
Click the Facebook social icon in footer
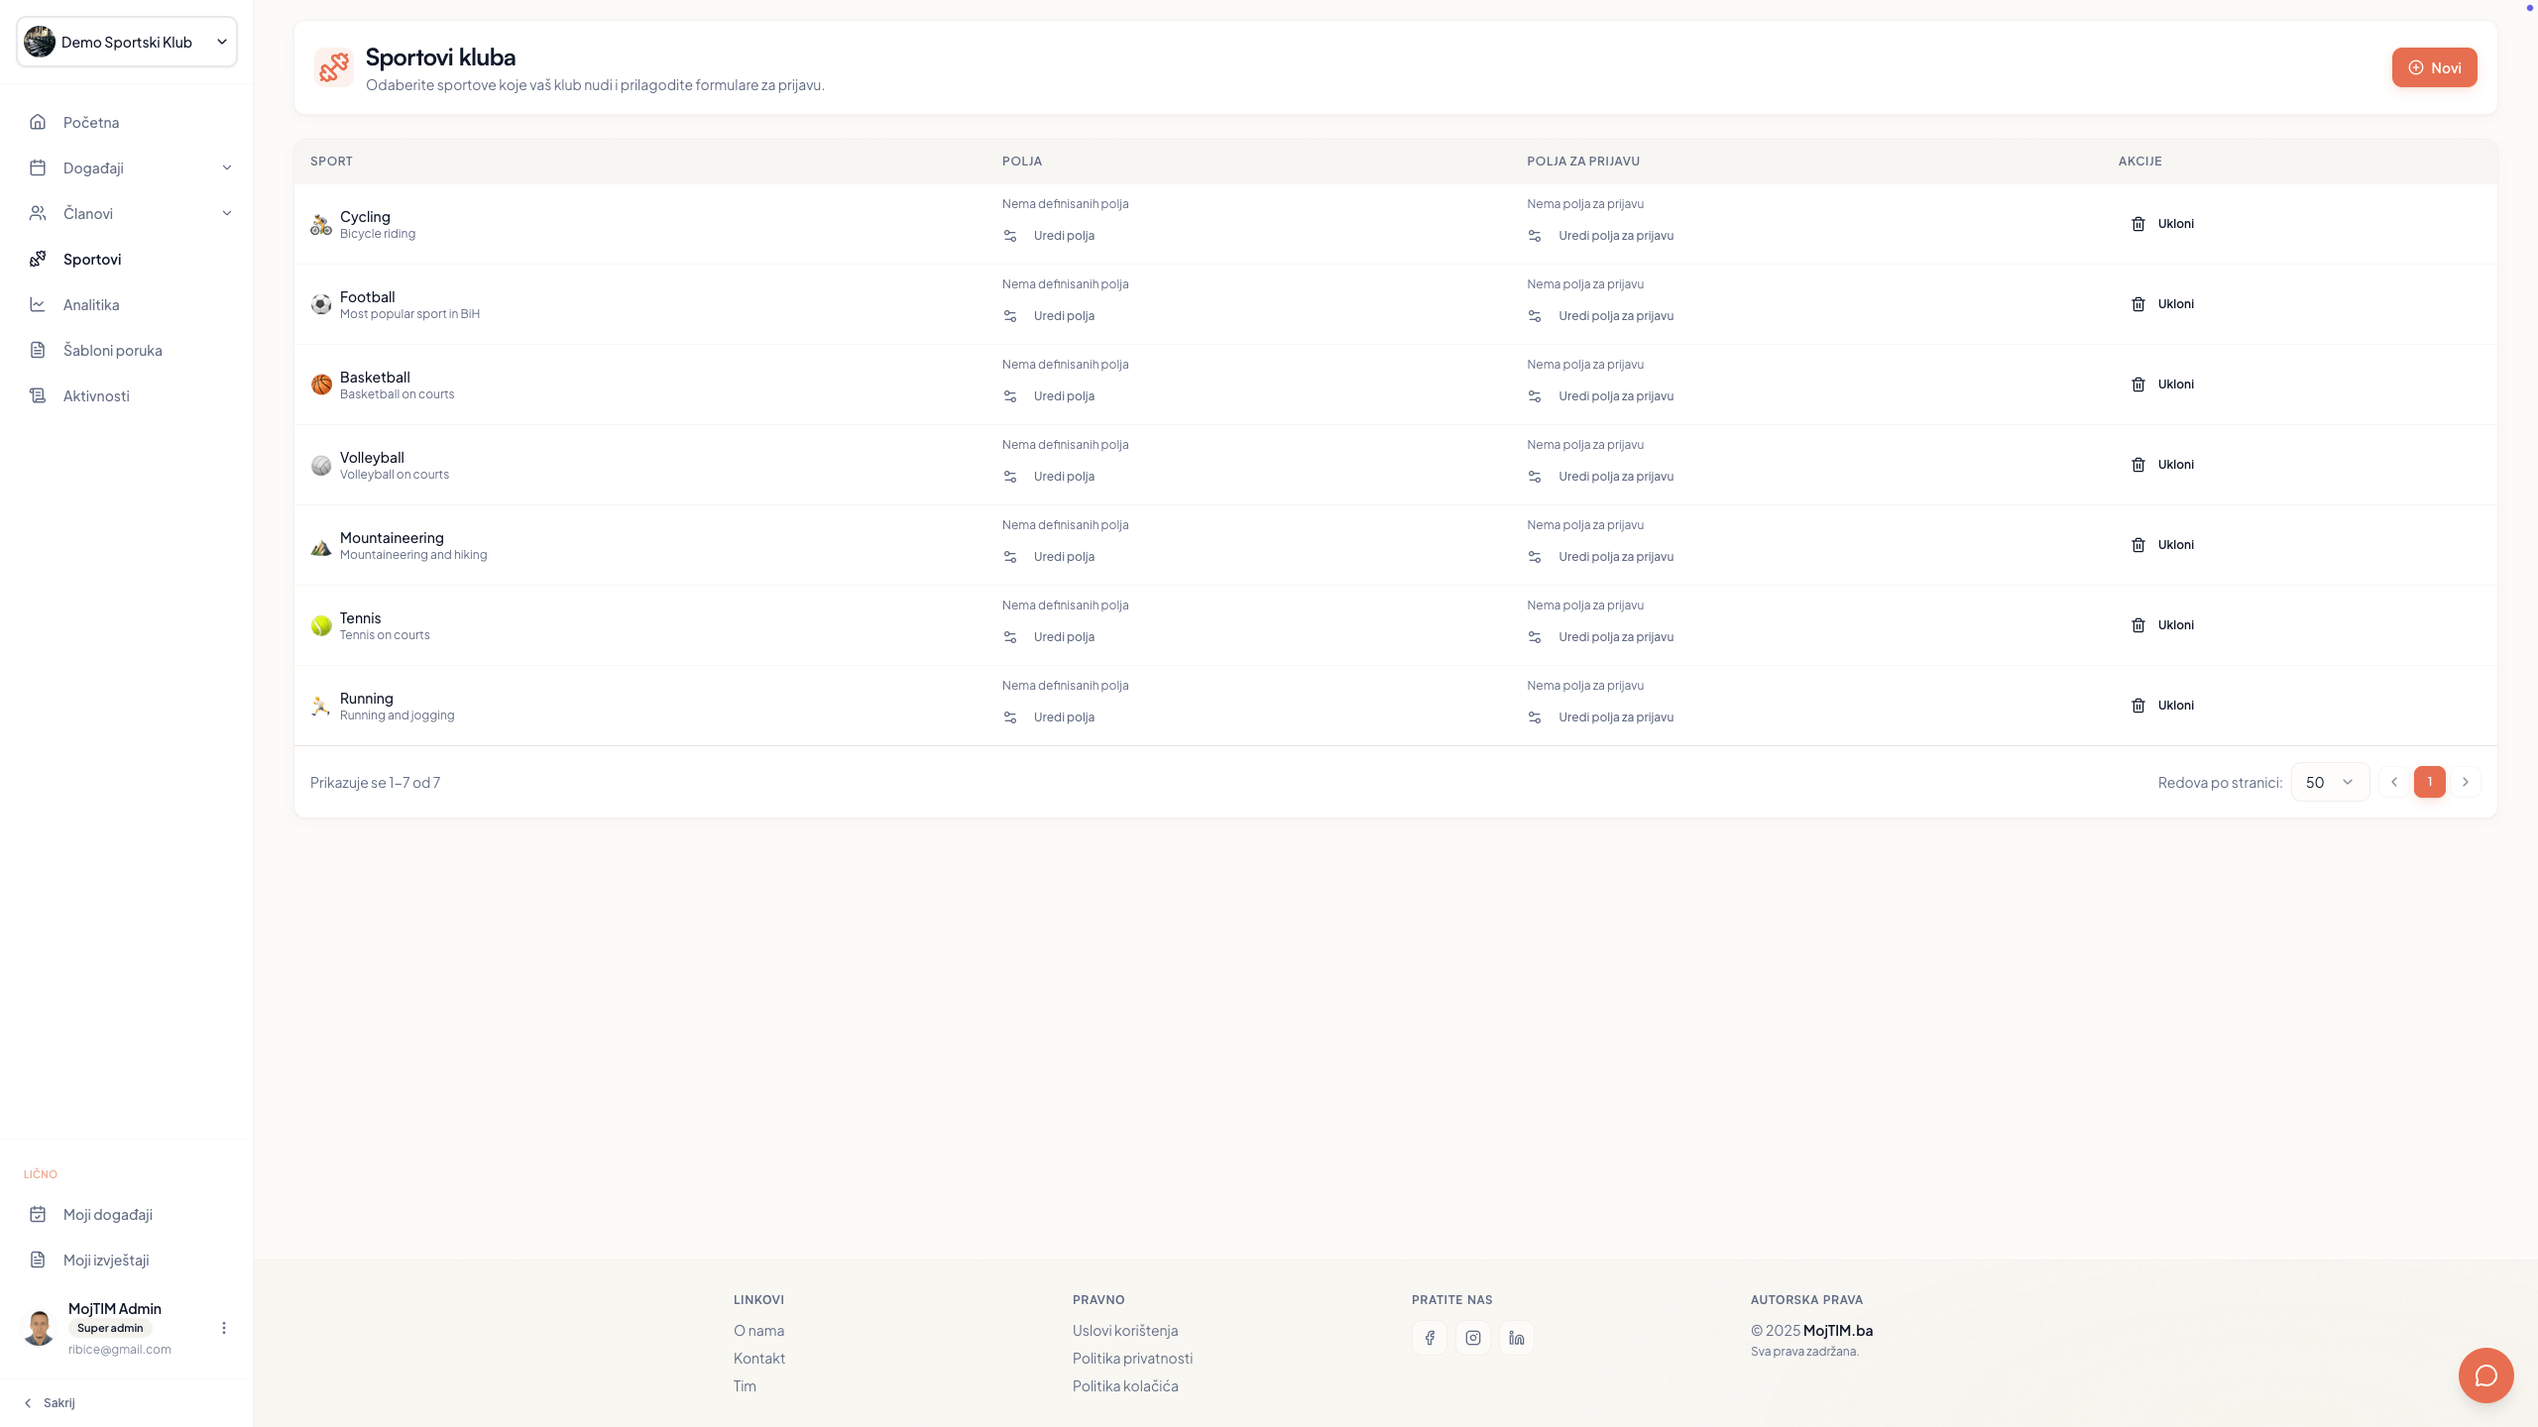(1430, 1338)
